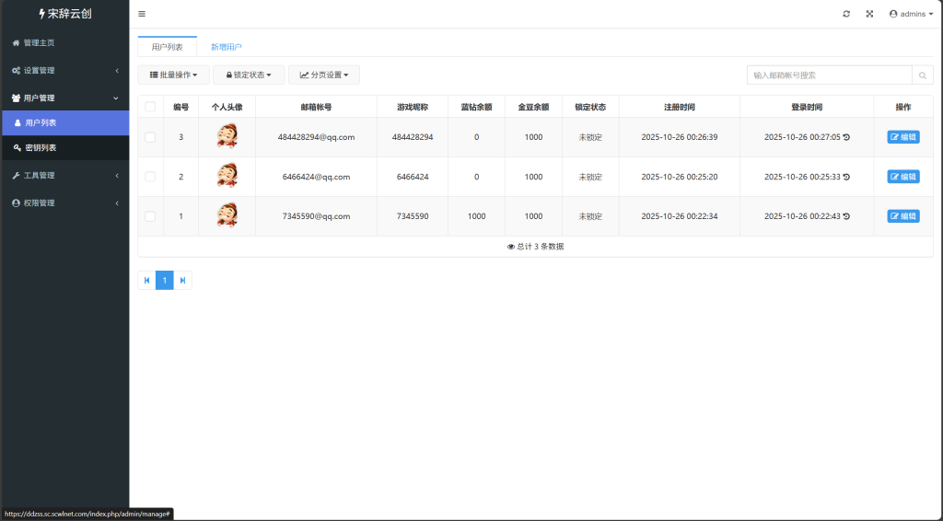Image resolution: width=943 pixels, height=521 pixels.
Task: Click registration time 2025-10-26 00:25:20
Action: point(680,177)
